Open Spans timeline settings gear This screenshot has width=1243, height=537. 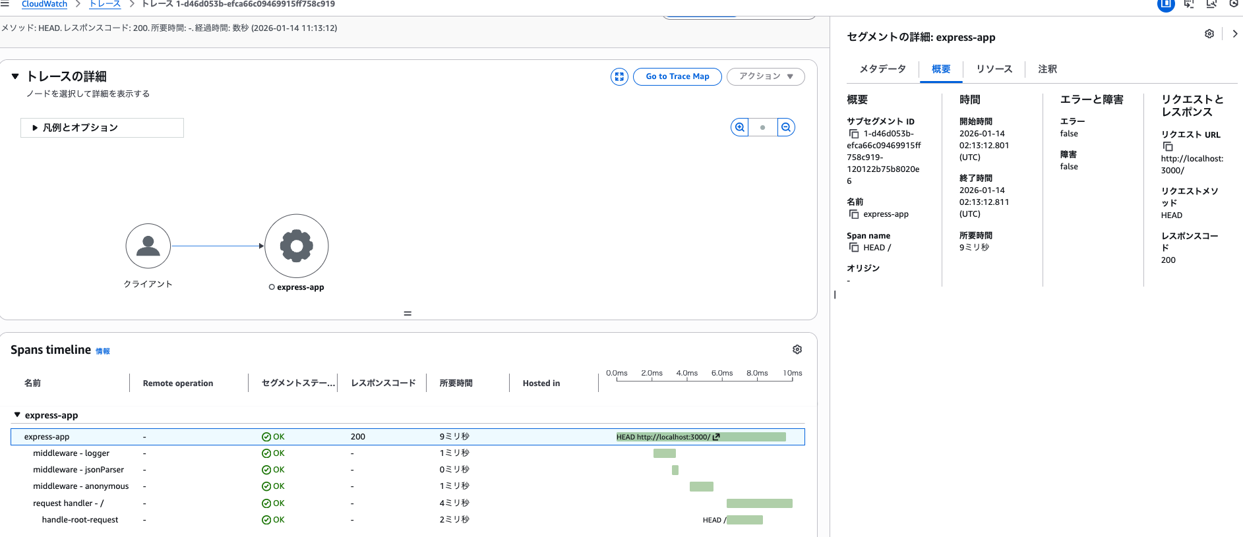pyautogui.click(x=797, y=349)
